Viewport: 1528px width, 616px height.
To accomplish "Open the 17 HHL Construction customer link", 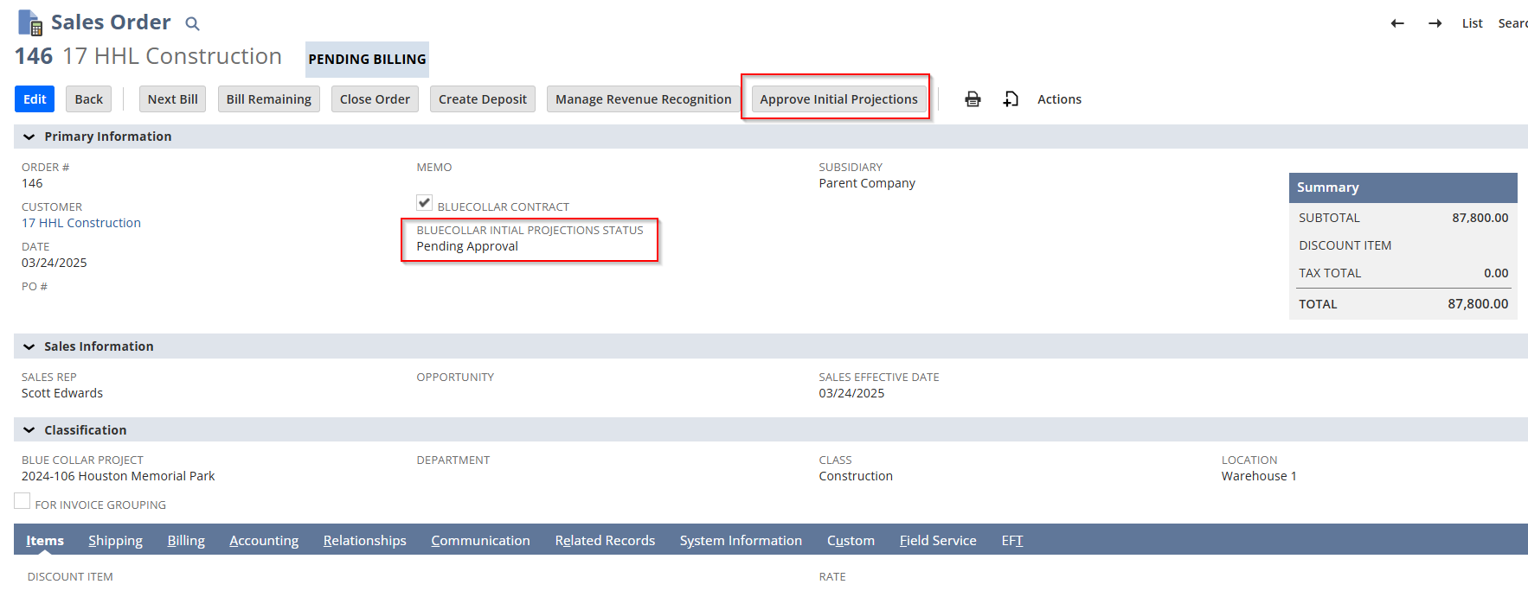I will [81, 223].
